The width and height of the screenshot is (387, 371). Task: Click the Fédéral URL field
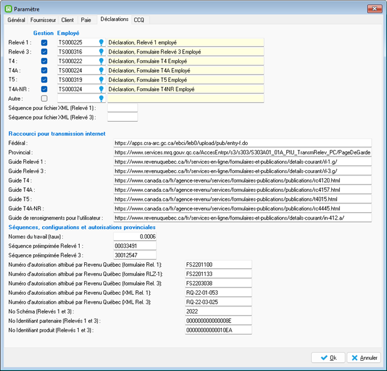click(242, 143)
